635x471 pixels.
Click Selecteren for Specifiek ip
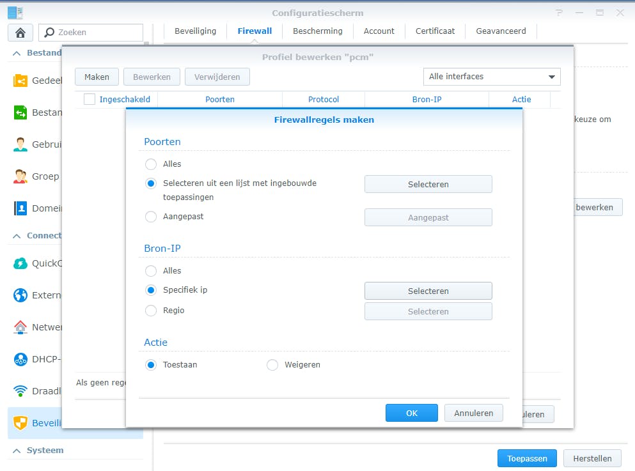coord(428,291)
